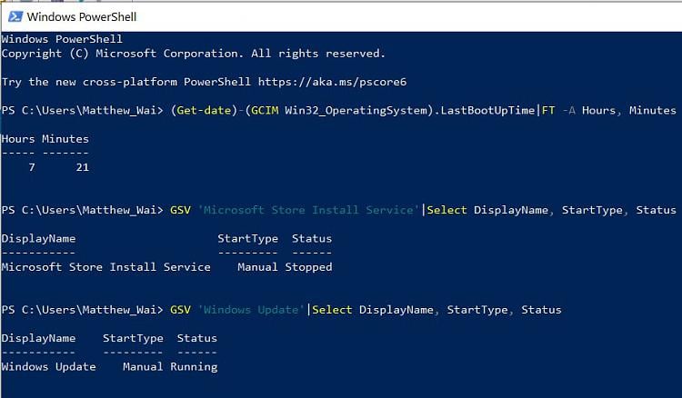Image resolution: width=682 pixels, height=398 pixels.
Task: Open the https://aka.ms/pscore6 link
Action: pos(332,82)
